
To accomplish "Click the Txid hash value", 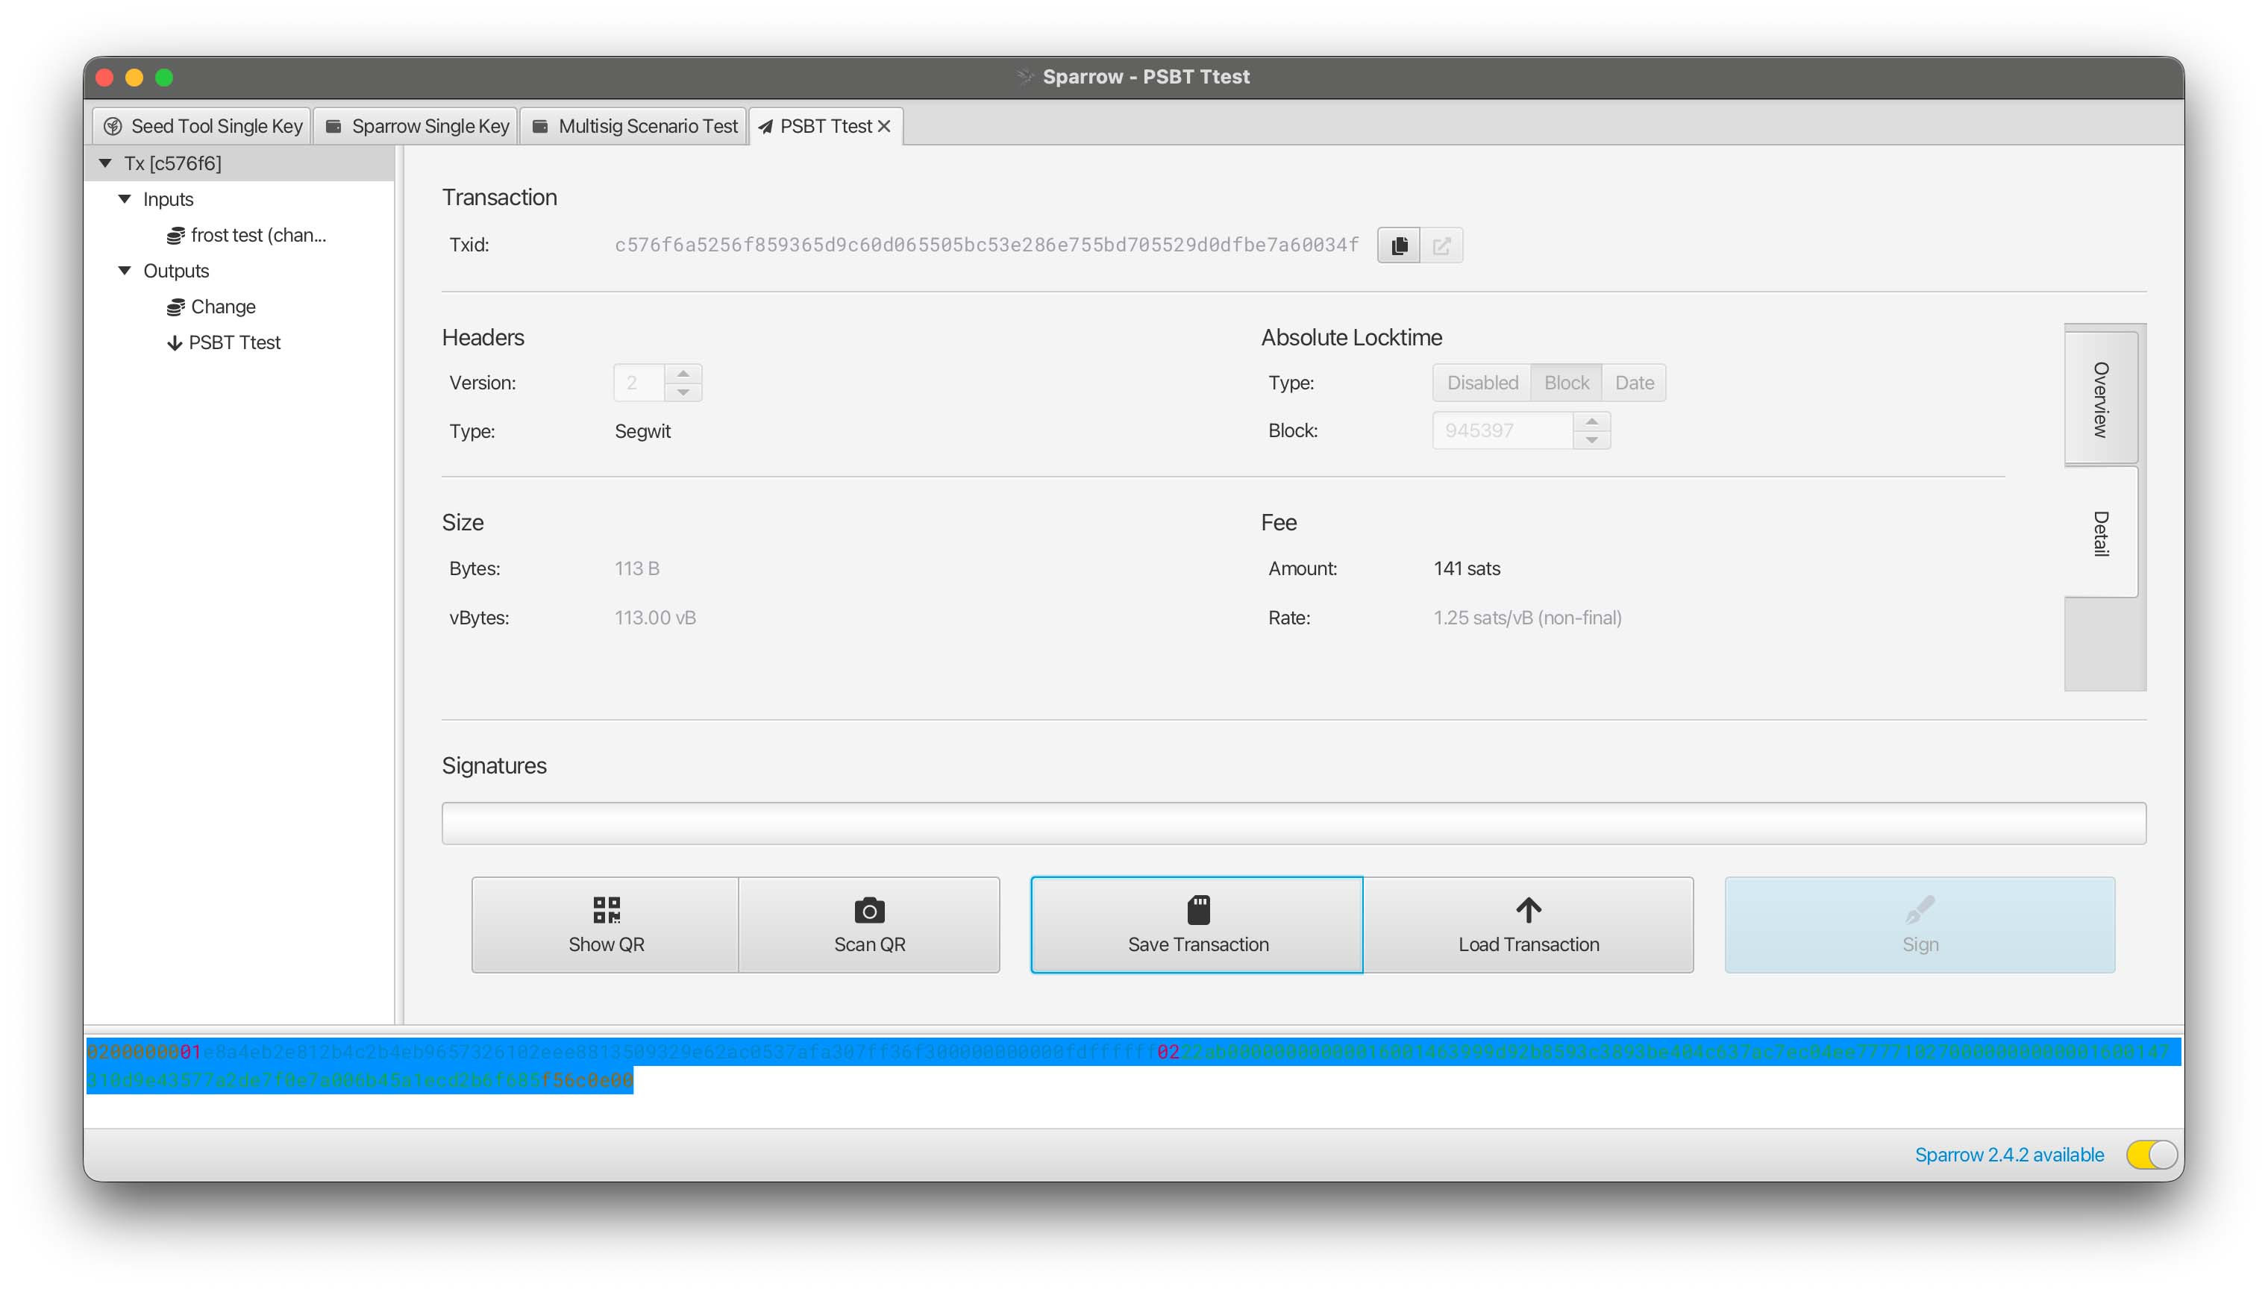I will [987, 245].
